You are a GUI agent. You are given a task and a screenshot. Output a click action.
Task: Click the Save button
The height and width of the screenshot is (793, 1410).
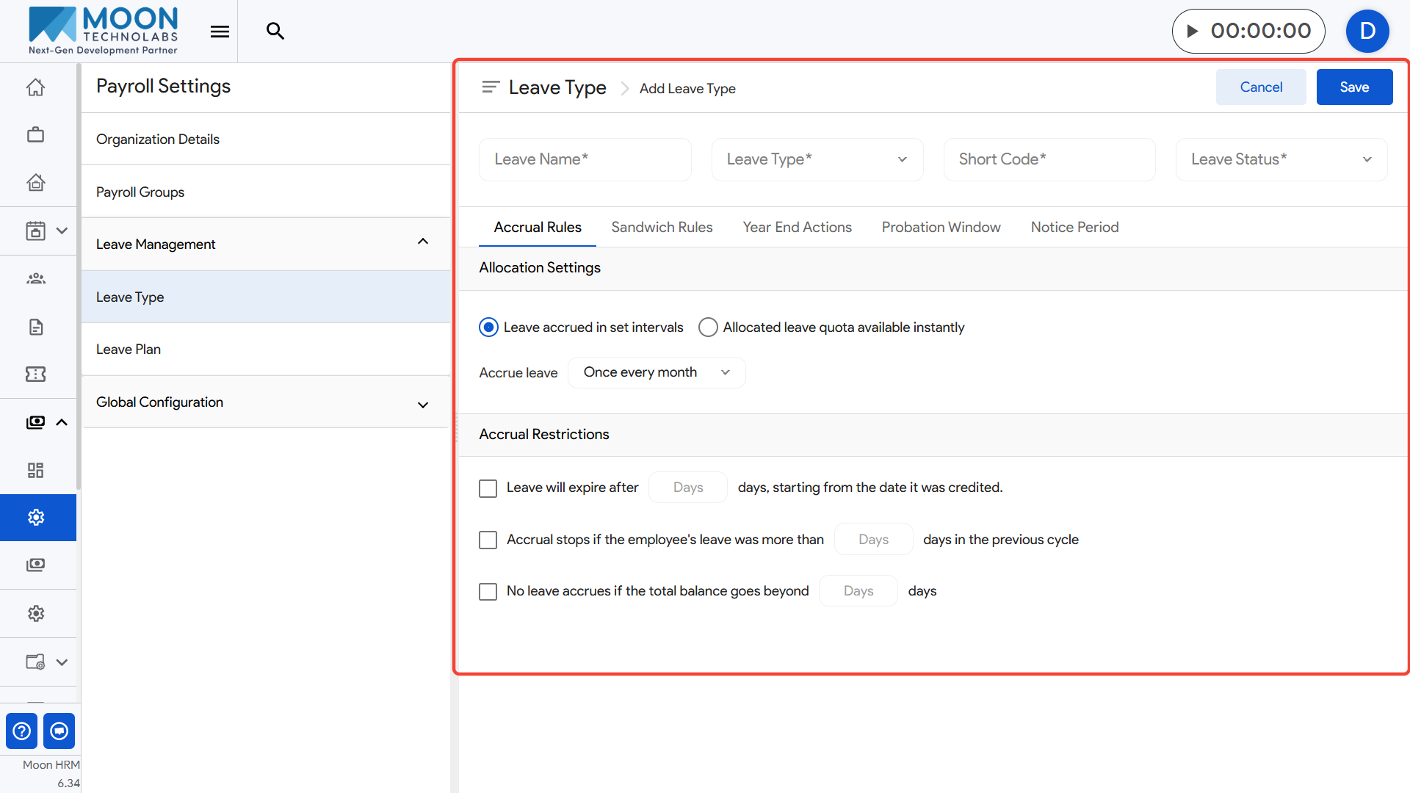pos(1353,87)
